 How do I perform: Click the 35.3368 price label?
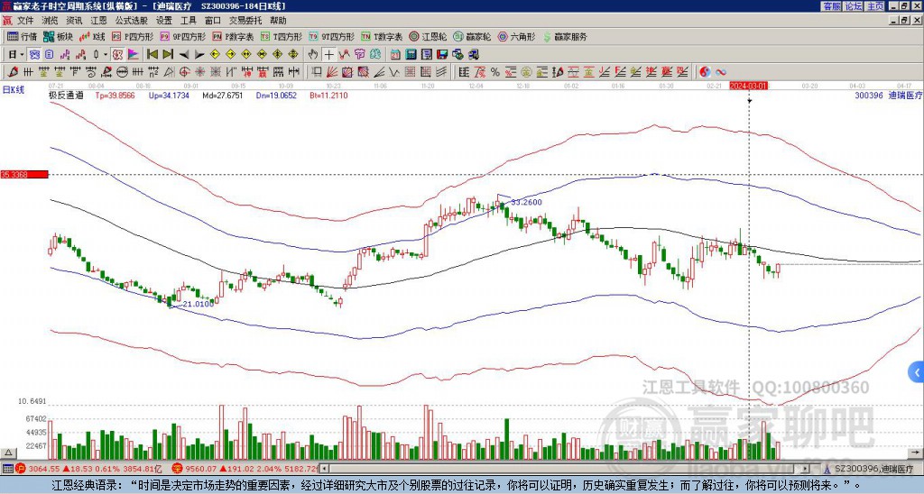pos(23,174)
